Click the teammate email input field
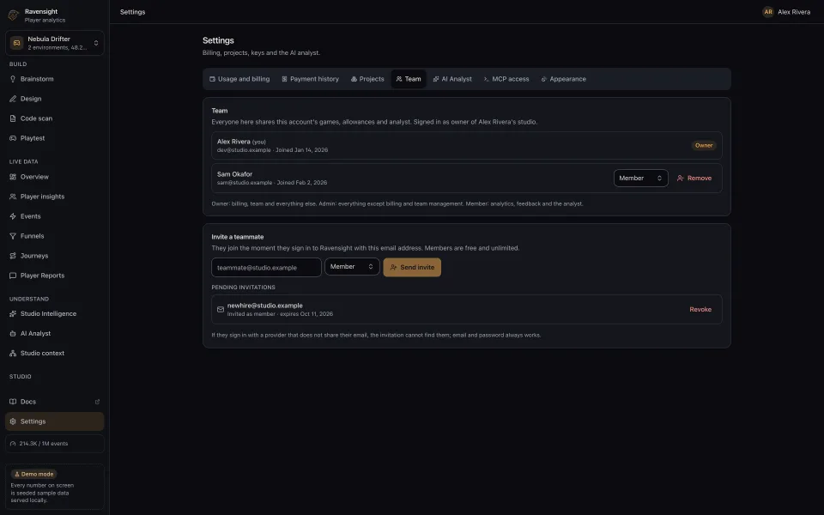824x515 pixels. point(266,268)
